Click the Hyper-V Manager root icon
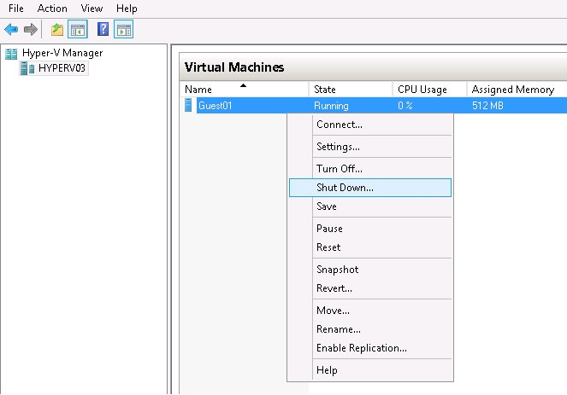Viewport: 567px width, 395px height. pyautogui.click(x=11, y=54)
